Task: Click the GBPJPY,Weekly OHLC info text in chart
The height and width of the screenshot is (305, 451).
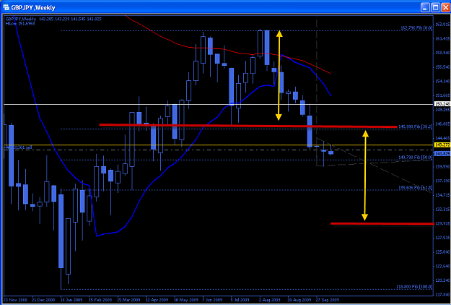Action: point(53,19)
